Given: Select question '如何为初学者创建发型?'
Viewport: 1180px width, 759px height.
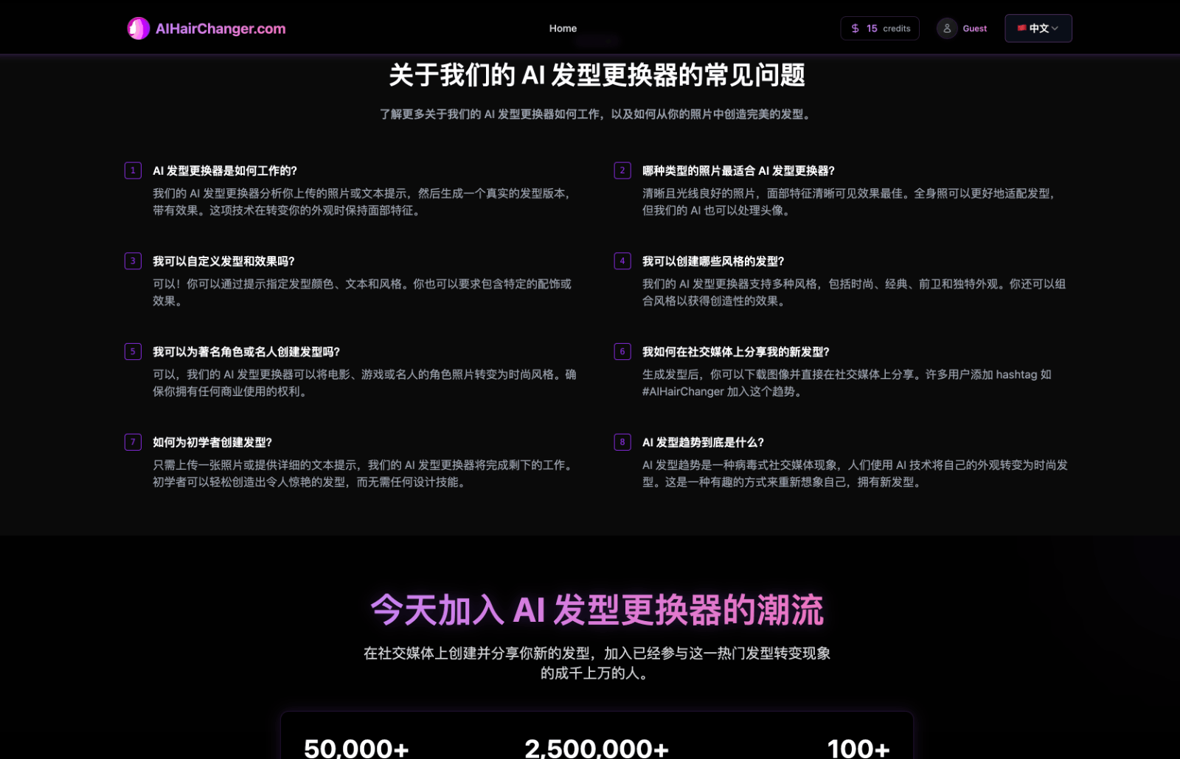Looking at the screenshot, I should pos(212,443).
